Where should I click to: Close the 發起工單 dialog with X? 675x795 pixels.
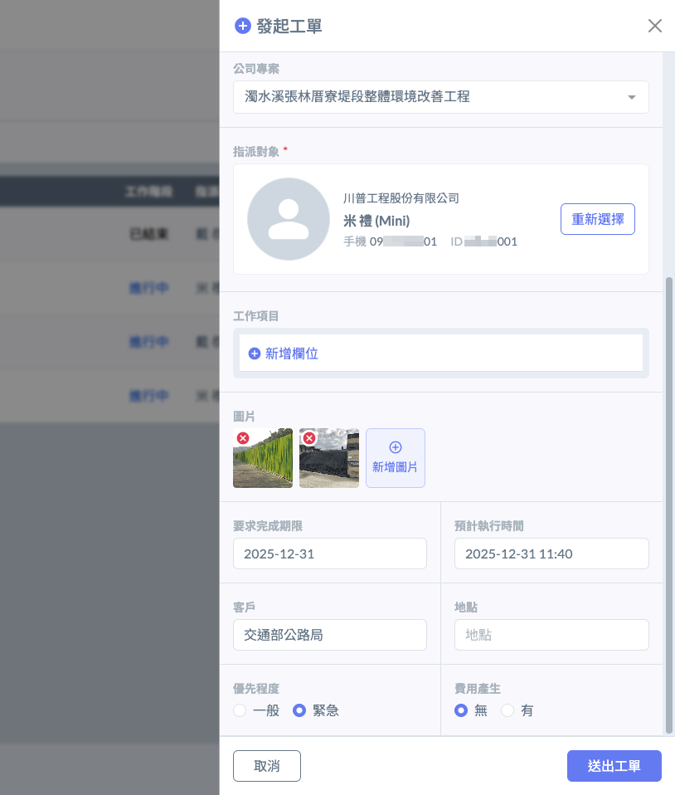pyautogui.click(x=654, y=26)
